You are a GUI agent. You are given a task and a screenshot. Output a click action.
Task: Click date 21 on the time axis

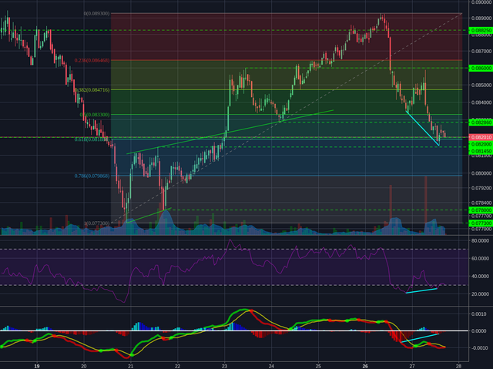pos(130,366)
